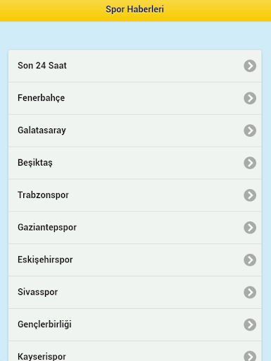Tap the chevron icon on the Gaziantepspor row
The height and width of the screenshot is (361, 271).
[250, 228]
